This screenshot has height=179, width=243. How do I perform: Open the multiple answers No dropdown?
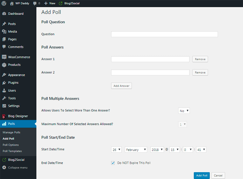[184, 111]
